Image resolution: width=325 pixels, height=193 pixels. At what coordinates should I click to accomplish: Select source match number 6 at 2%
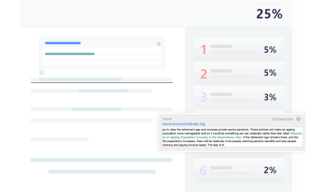coord(239,170)
